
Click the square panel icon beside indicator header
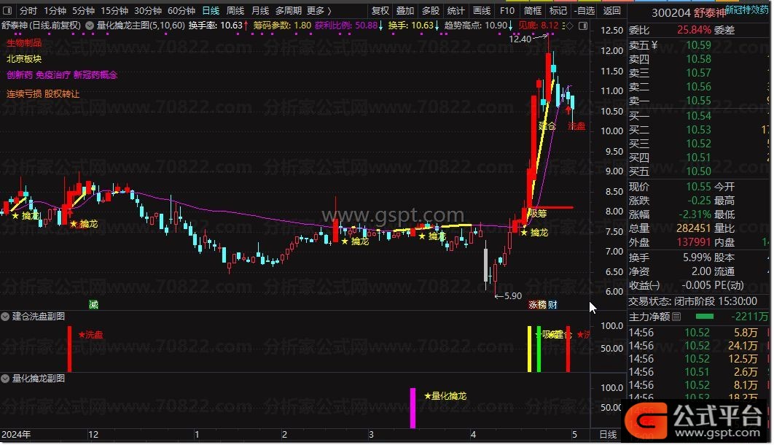point(583,26)
